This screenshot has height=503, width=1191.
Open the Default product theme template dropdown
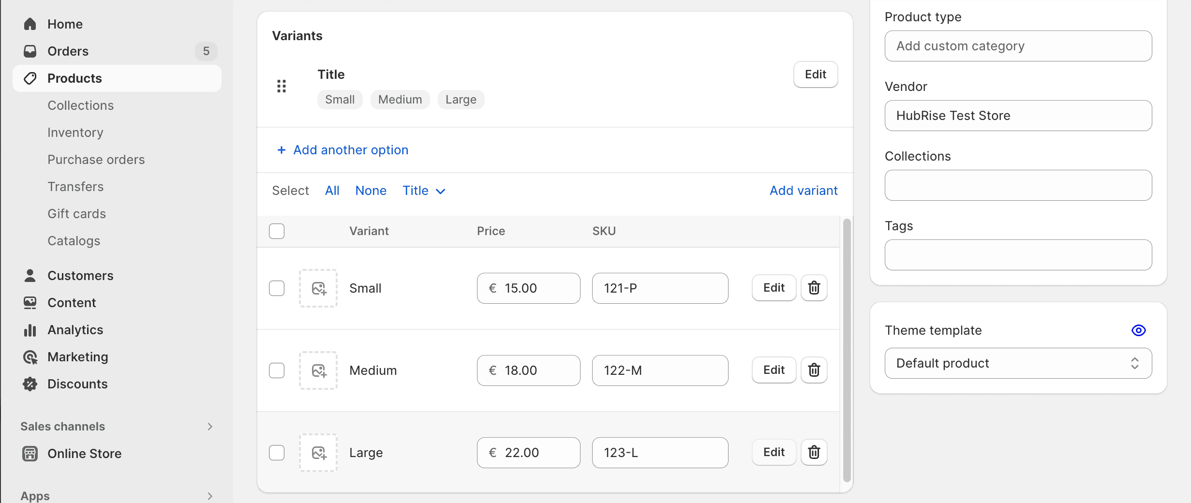pos(1018,363)
